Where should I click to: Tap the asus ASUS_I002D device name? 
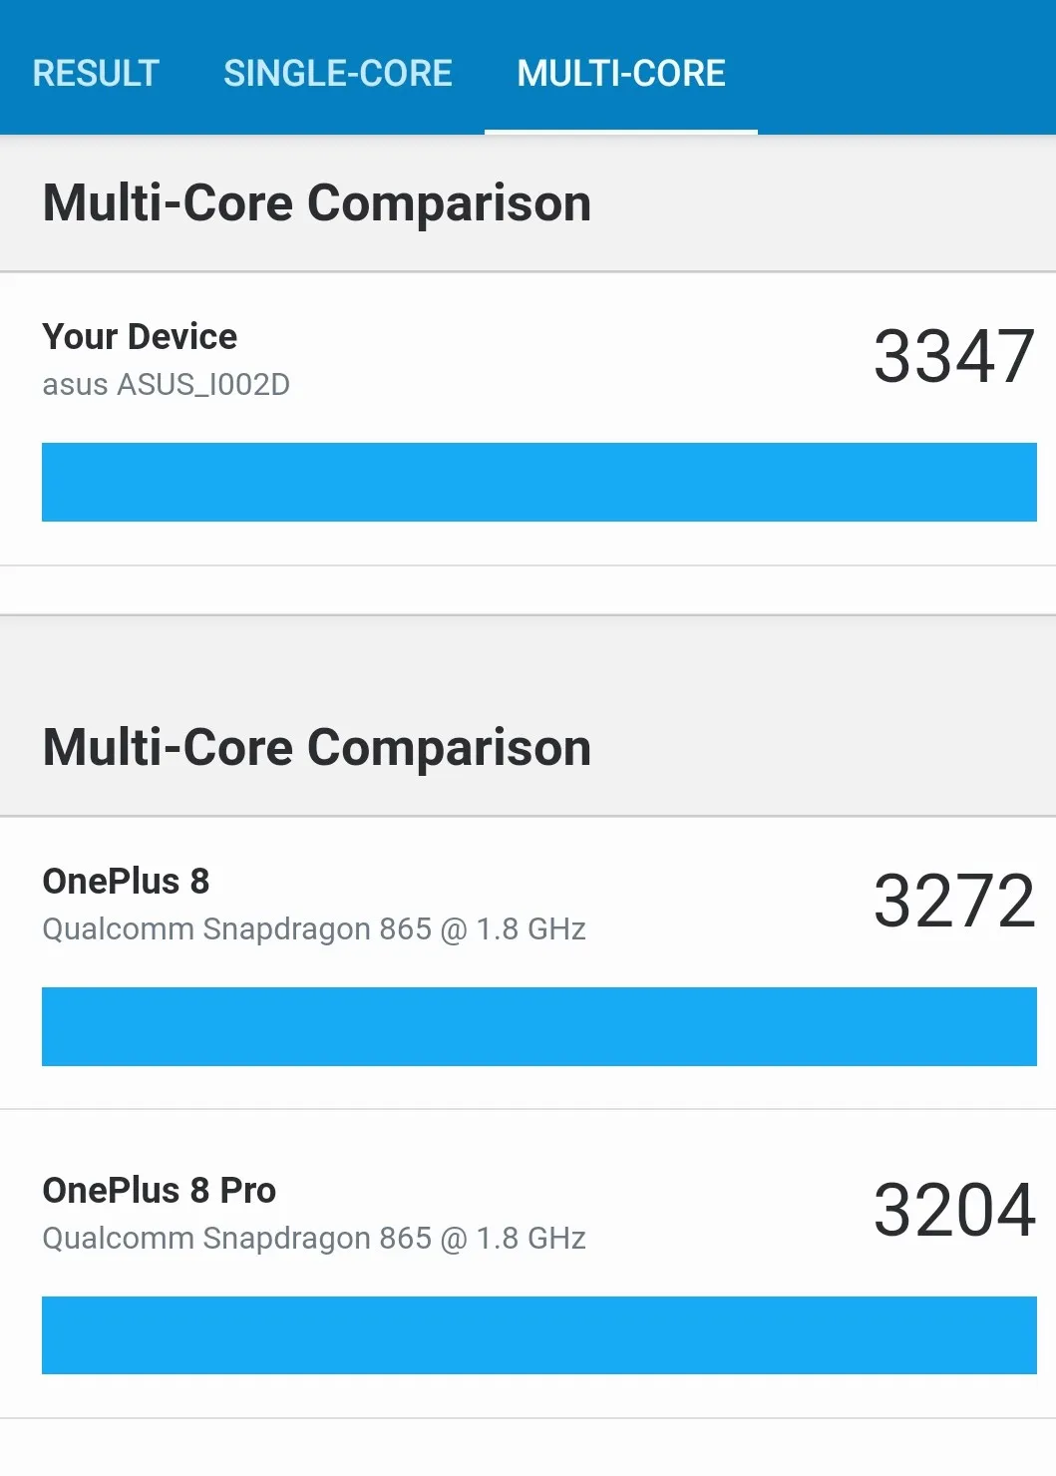166,384
